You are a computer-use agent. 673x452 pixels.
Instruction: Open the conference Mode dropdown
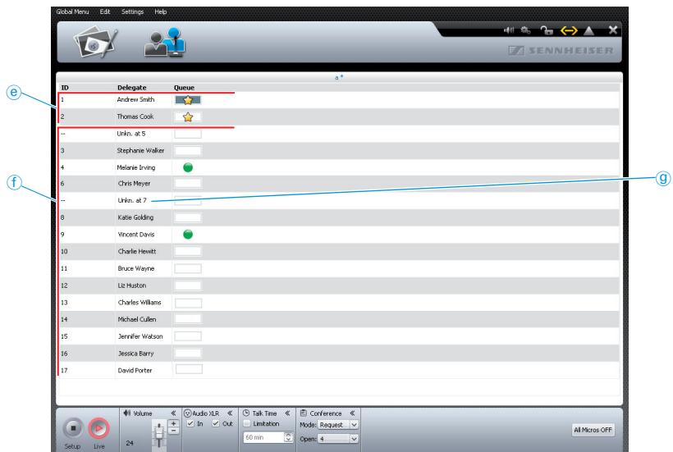[x=338, y=425]
